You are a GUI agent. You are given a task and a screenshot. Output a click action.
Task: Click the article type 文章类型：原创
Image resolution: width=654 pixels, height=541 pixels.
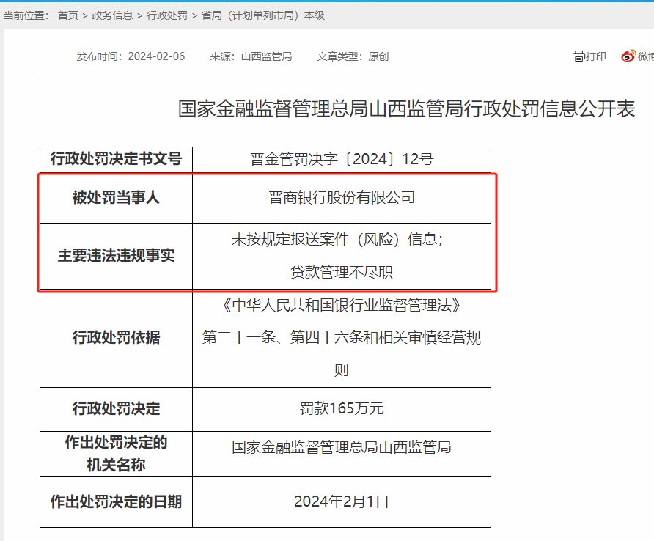pos(353,56)
